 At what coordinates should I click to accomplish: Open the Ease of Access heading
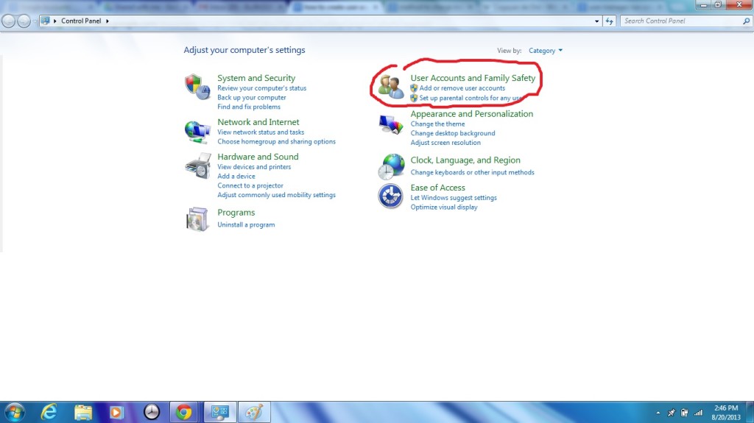pos(437,188)
